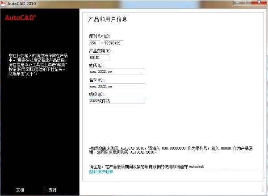Click the organization field with 3322软件站

(117, 100)
